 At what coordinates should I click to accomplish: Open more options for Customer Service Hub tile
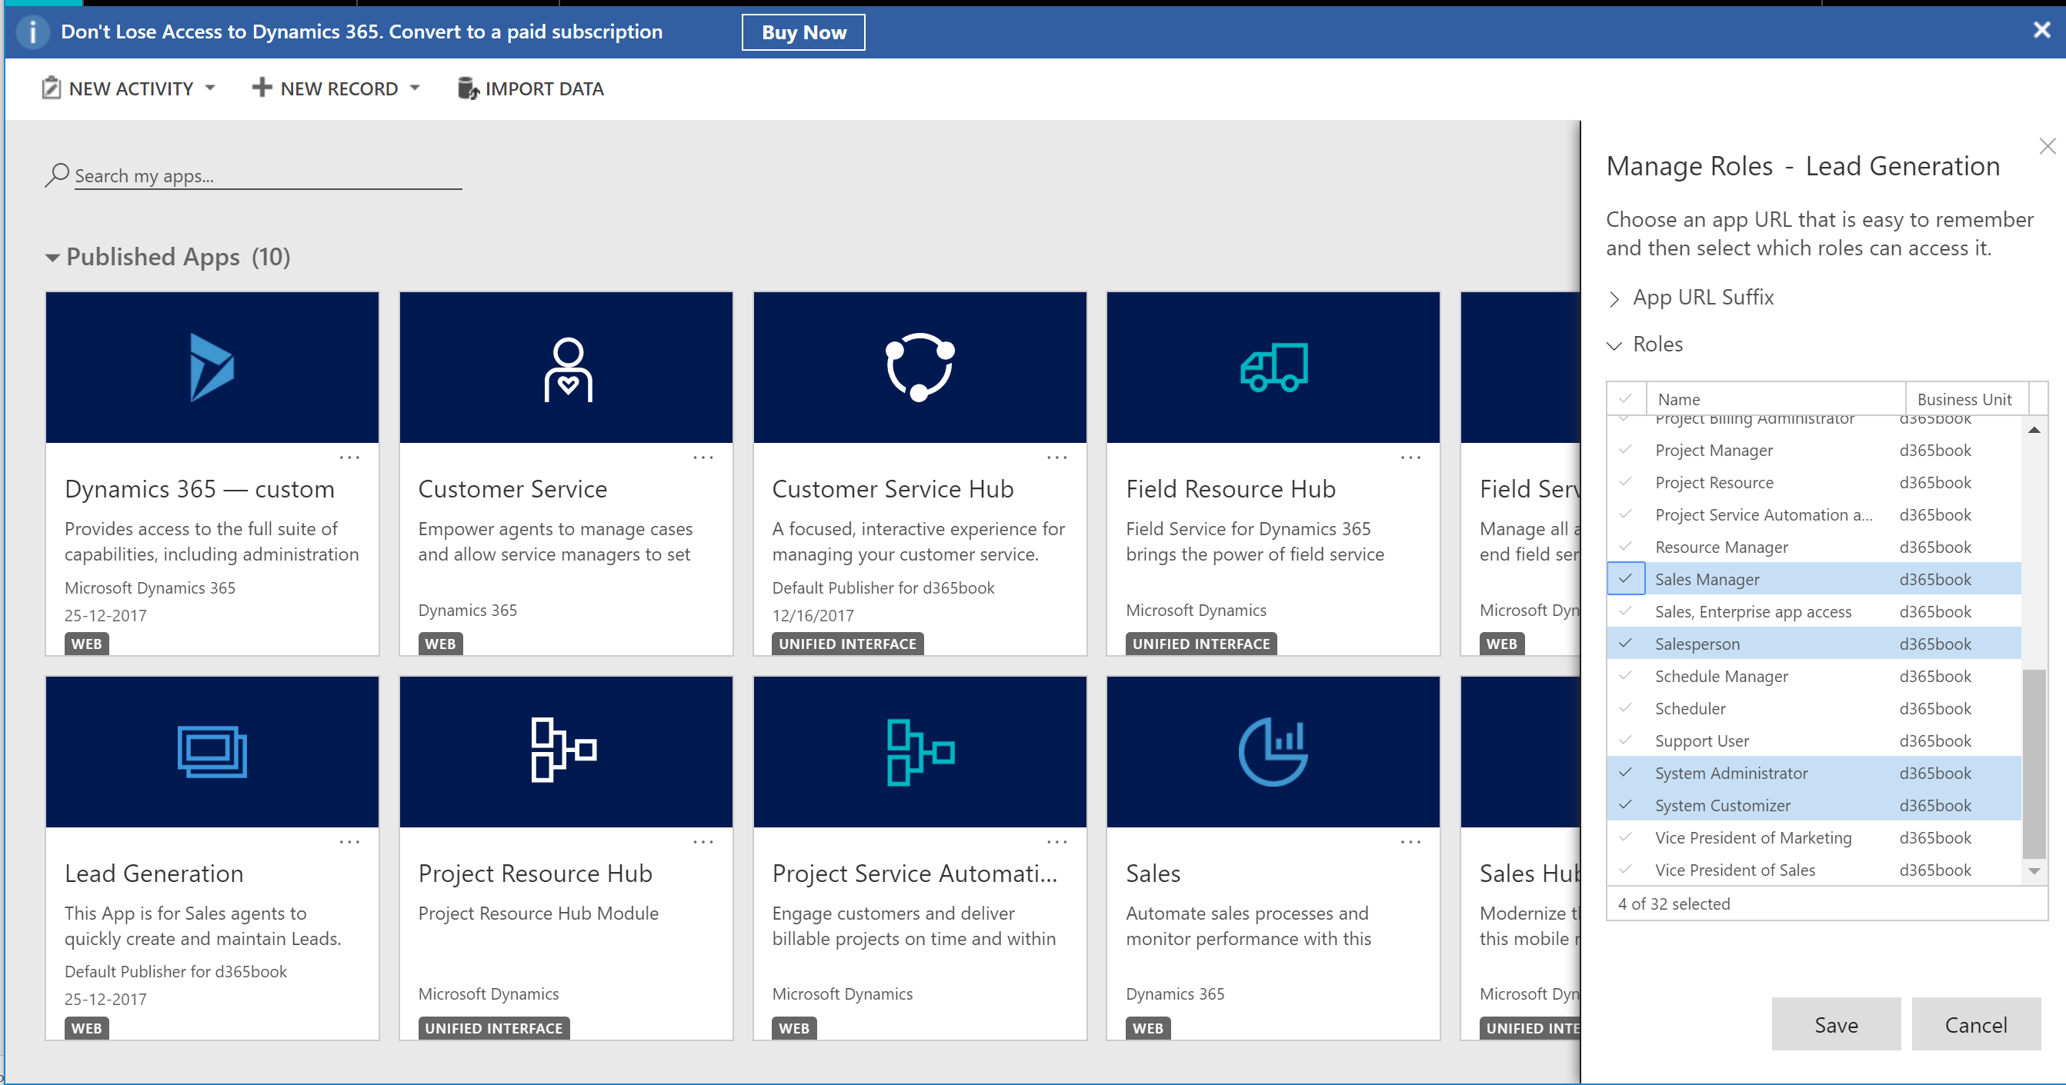click(1057, 458)
